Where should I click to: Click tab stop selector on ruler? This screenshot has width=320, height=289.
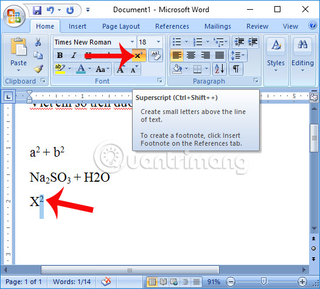tap(9, 96)
